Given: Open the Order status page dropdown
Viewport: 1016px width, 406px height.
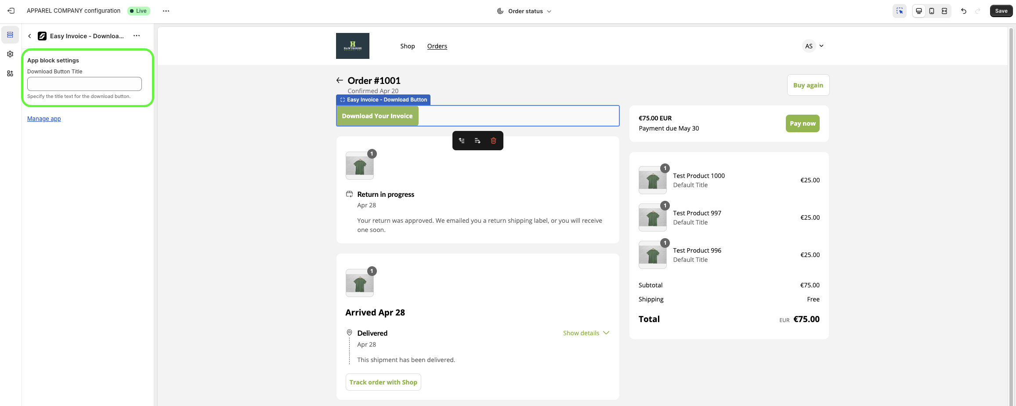Looking at the screenshot, I should pos(524,11).
